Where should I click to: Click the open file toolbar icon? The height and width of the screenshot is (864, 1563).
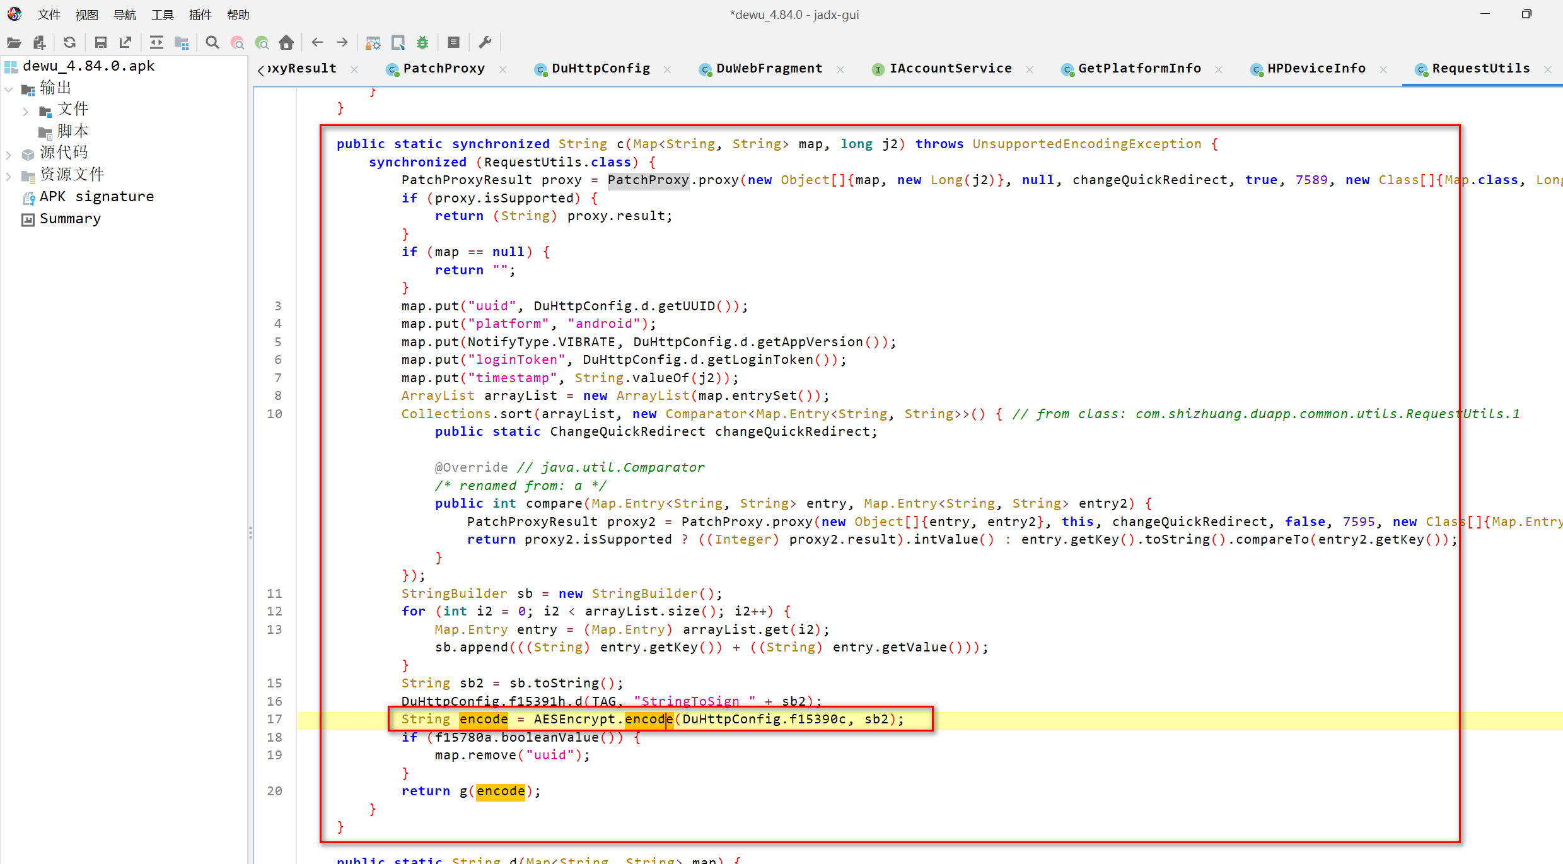14,43
